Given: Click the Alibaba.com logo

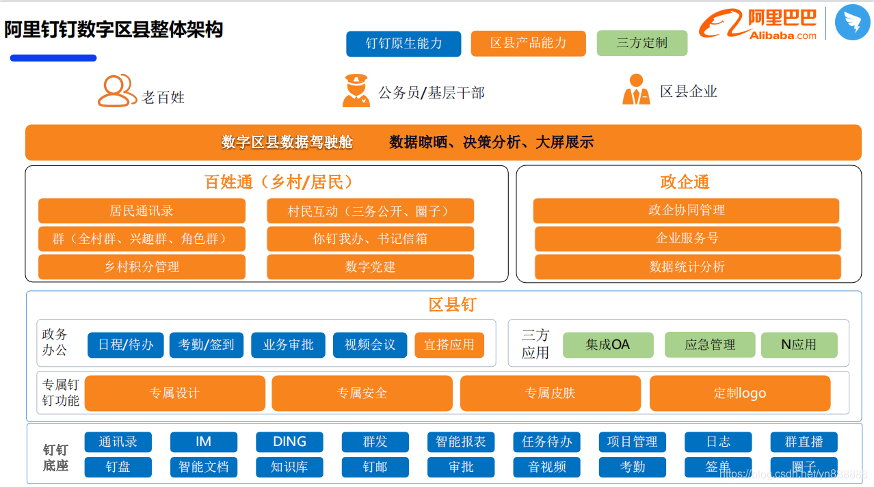Looking at the screenshot, I should click(758, 24).
